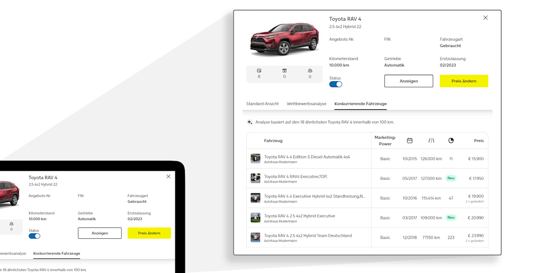Click the 10/2015 registration date cell
This screenshot has height=273, width=545.
point(409,159)
